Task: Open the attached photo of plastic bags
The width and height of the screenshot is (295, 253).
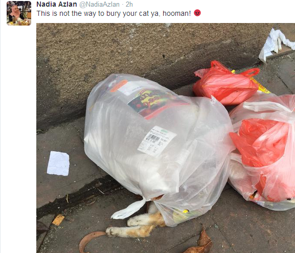Action: click(166, 138)
